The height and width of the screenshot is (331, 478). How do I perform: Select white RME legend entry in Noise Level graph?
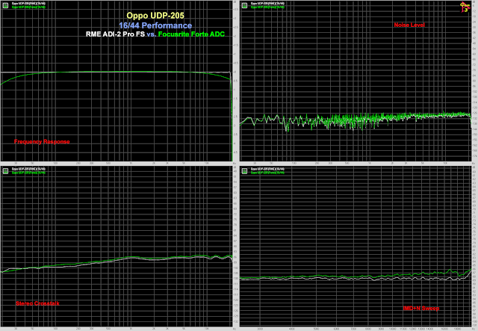coord(267,4)
